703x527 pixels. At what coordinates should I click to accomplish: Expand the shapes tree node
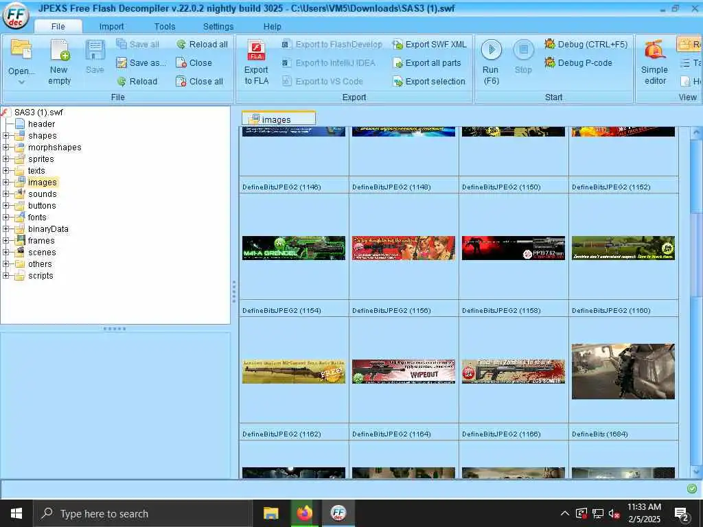5,135
